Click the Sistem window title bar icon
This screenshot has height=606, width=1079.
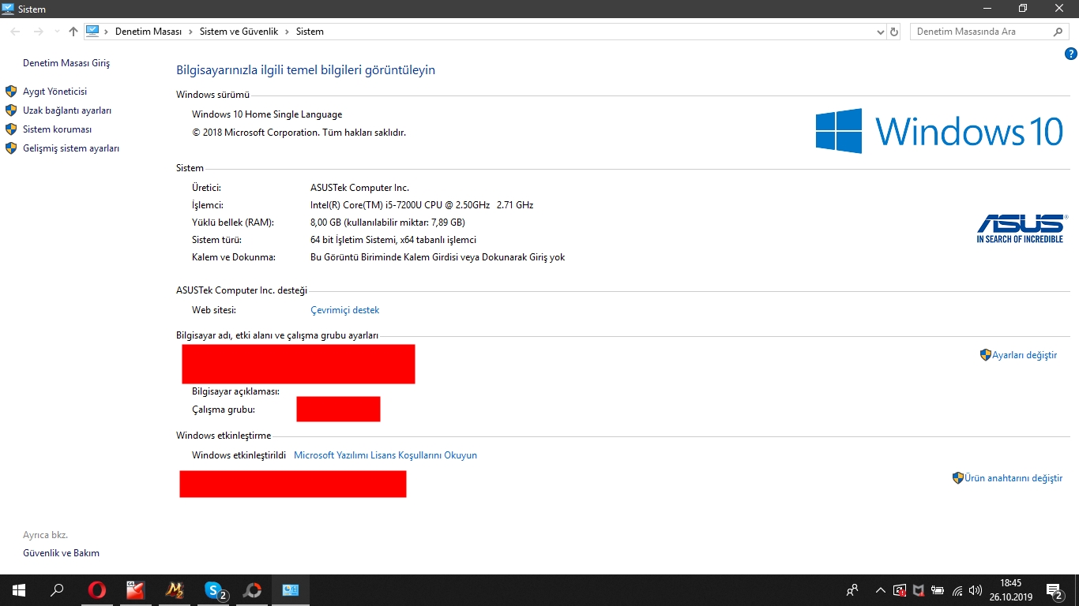click(9, 9)
